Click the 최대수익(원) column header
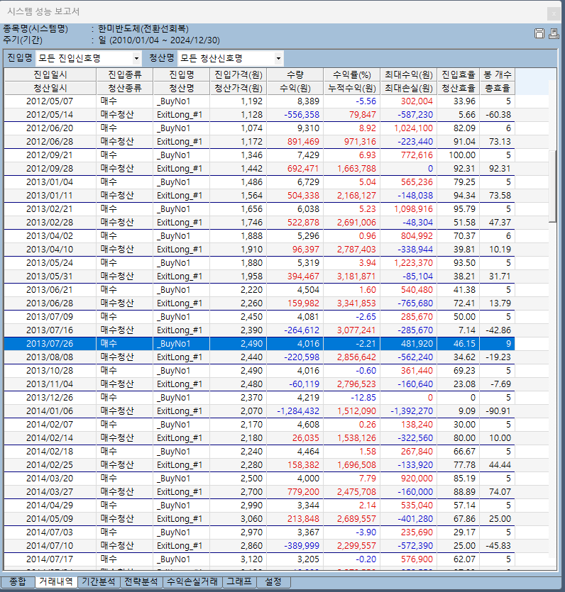Viewport: 565px width, 592px height. tap(408, 74)
